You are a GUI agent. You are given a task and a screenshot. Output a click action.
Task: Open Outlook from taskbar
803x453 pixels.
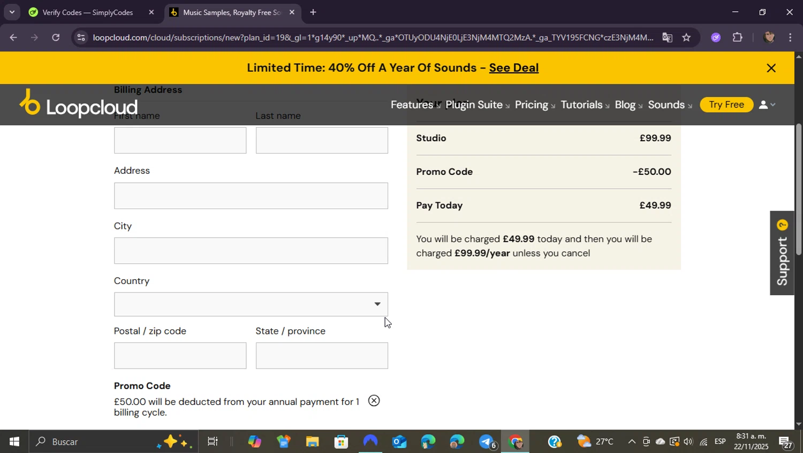tap(399, 442)
